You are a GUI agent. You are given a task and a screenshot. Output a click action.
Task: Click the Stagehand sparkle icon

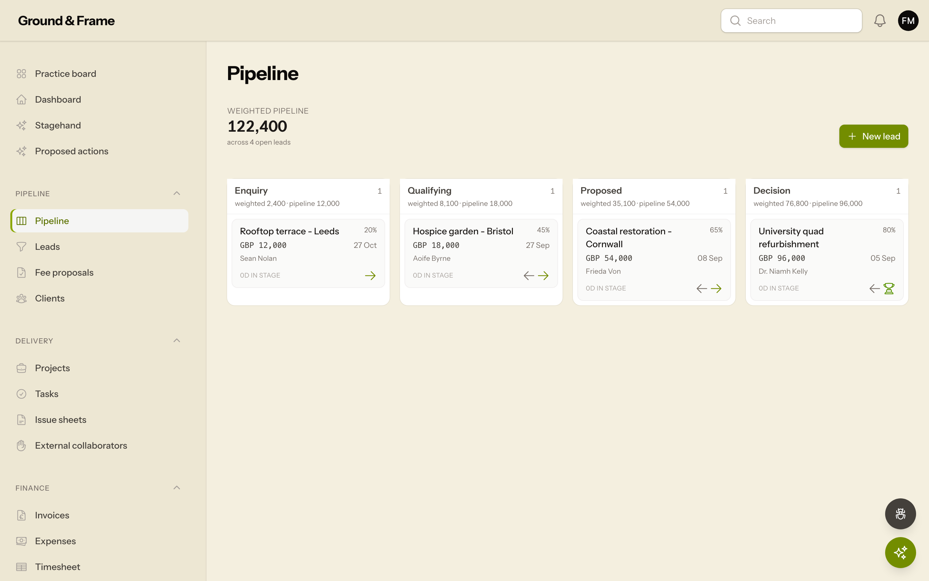[22, 125]
